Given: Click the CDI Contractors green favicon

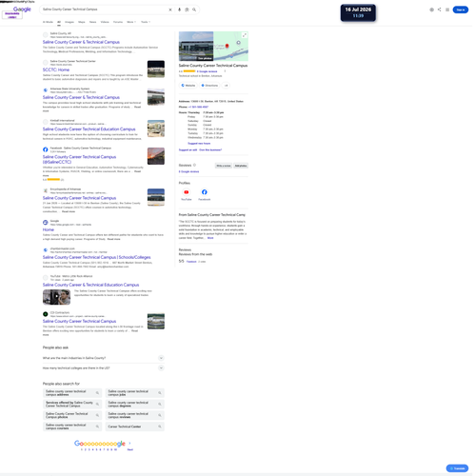Looking at the screenshot, I should coord(46,314).
